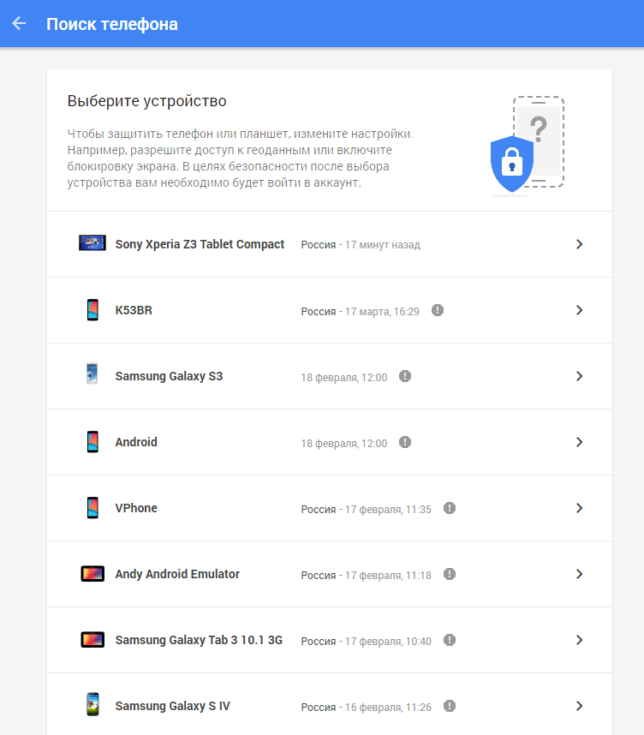Click the Android device phone icon
This screenshot has width=644, height=735.
(x=92, y=441)
